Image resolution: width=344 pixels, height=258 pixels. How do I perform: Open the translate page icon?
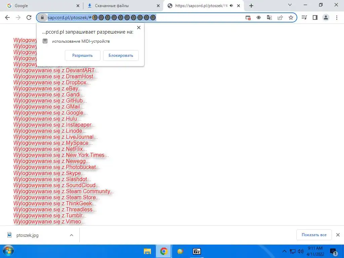pyautogui.click(x=269, y=17)
